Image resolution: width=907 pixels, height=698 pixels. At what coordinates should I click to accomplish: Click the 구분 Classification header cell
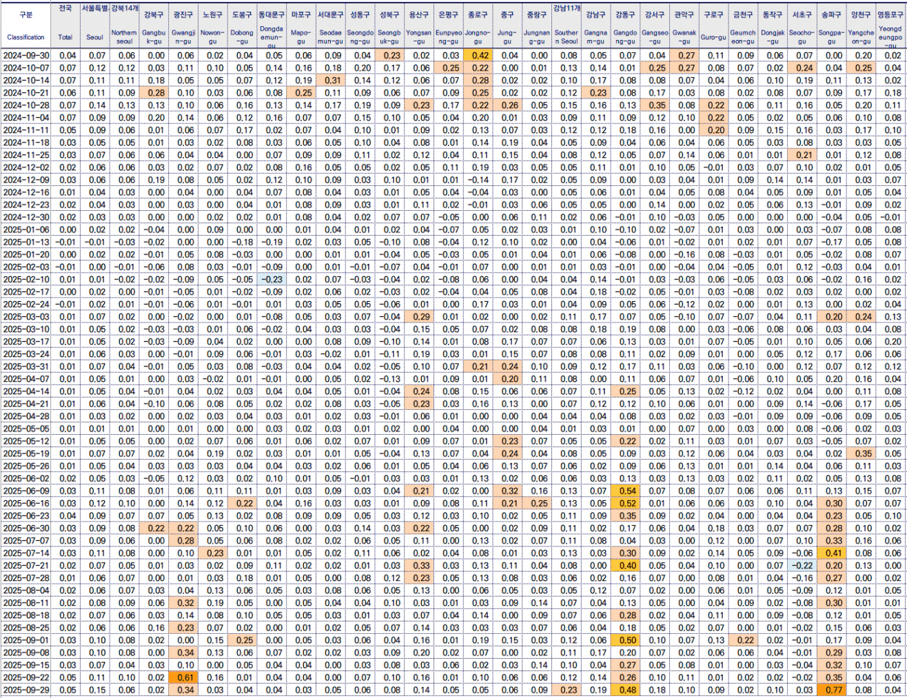tap(26, 25)
